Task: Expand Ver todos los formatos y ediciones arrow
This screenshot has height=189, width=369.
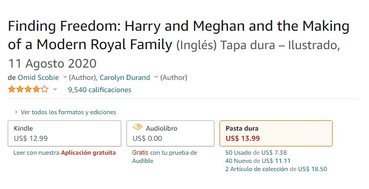Action: click(16, 112)
